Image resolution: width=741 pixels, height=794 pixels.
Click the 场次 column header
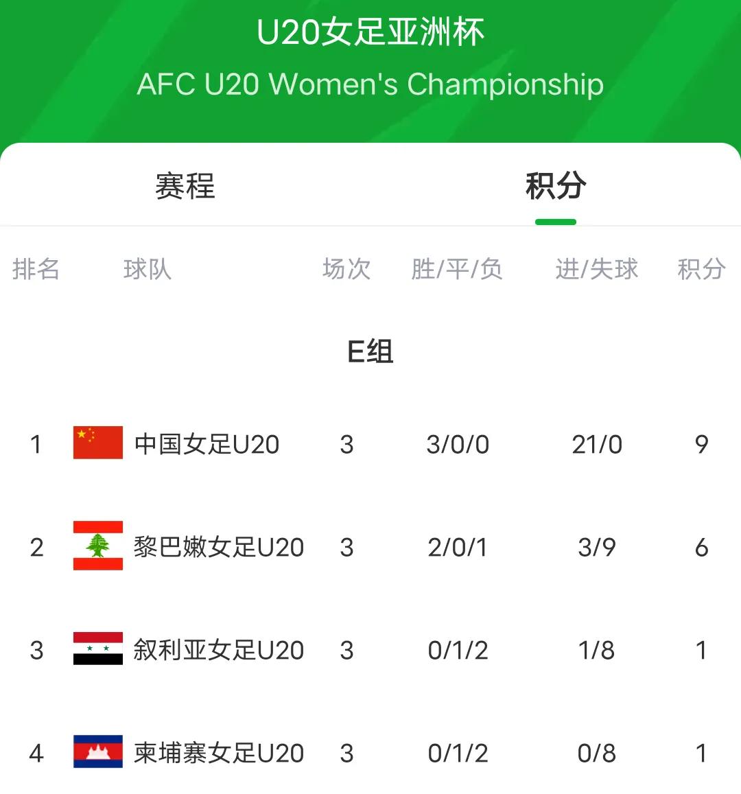[x=346, y=269]
